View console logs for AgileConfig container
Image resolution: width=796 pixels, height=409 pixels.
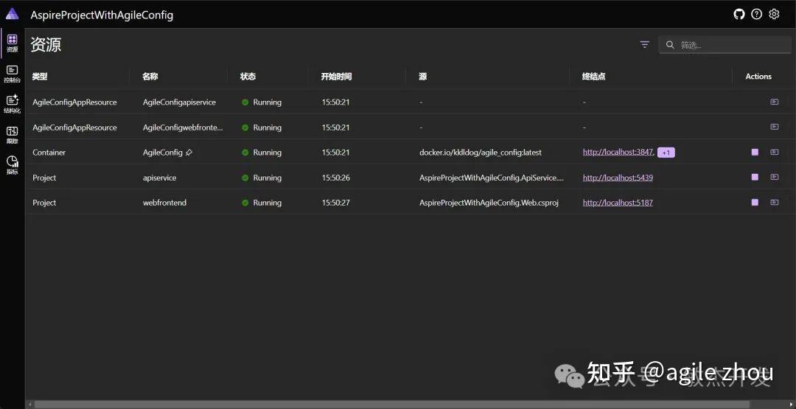click(x=774, y=153)
